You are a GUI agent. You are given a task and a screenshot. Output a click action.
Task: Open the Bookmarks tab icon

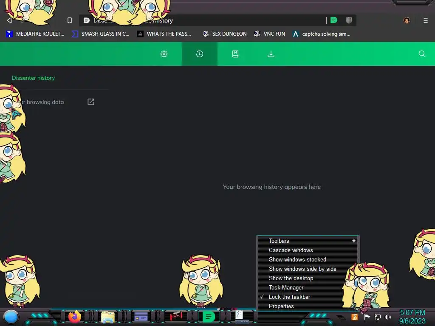pyautogui.click(x=235, y=54)
